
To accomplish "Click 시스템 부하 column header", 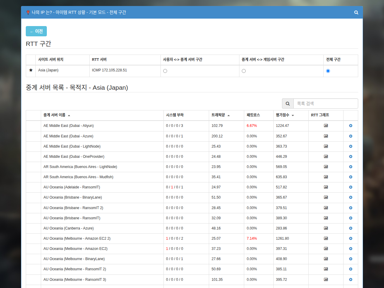I will [x=175, y=115].
